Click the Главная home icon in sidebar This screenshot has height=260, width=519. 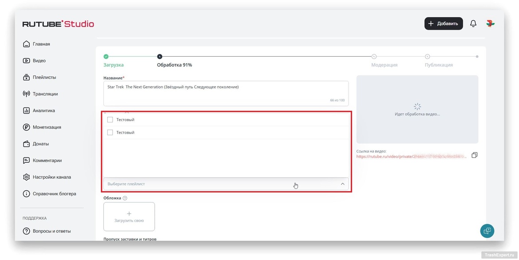pyautogui.click(x=26, y=44)
